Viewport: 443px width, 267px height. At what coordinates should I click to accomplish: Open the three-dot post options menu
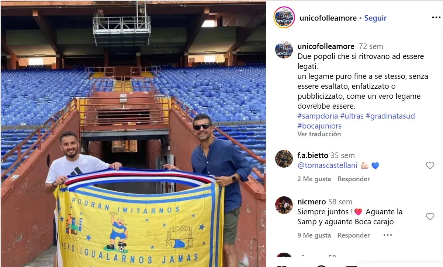(436, 18)
